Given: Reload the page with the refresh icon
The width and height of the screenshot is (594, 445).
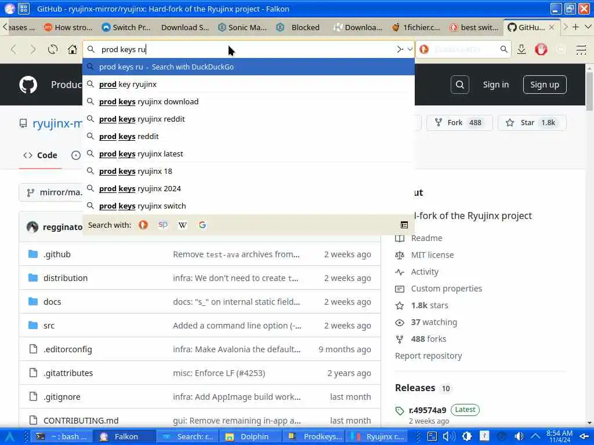Looking at the screenshot, I should [x=53, y=50].
